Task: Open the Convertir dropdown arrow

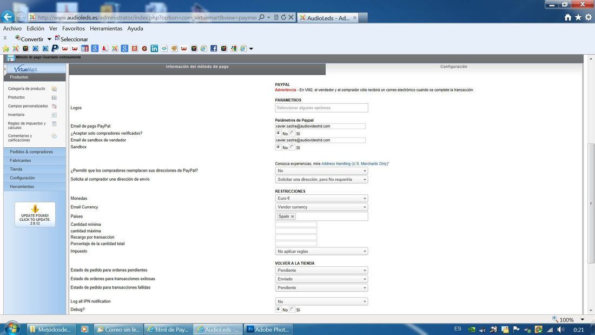Action: 49,39
